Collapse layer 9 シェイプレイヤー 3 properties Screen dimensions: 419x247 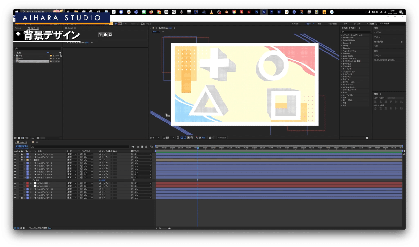pyautogui.click(x=25, y=178)
